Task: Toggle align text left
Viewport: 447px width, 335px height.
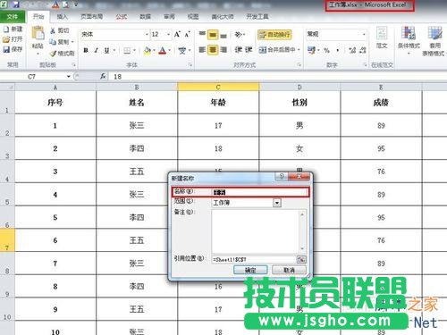Action: coord(202,50)
